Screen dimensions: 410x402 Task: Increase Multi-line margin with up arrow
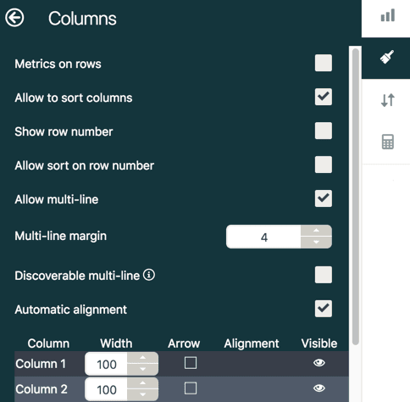click(x=316, y=231)
